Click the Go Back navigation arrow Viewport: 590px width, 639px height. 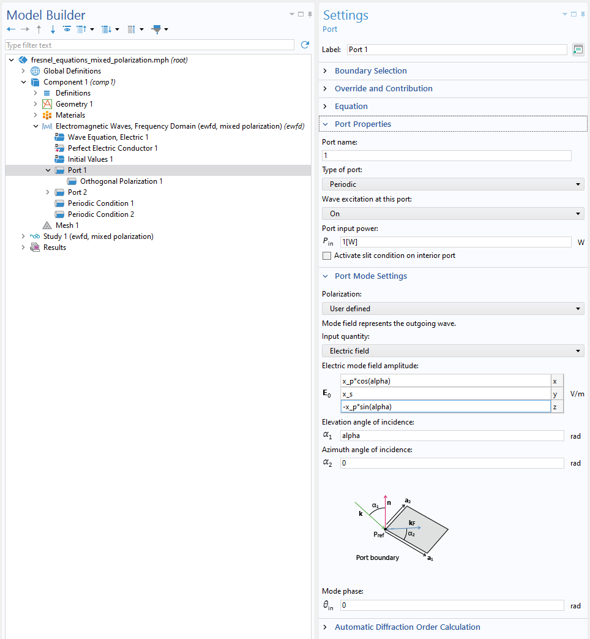pos(10,29)
